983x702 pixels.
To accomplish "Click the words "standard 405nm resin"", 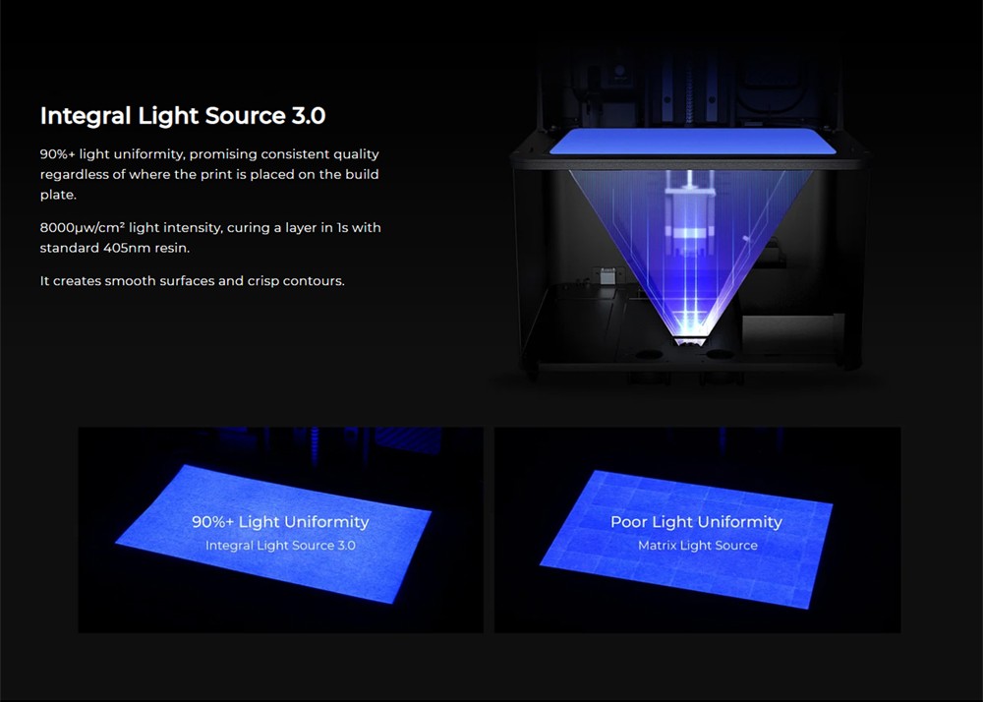I will click(115, 248).
